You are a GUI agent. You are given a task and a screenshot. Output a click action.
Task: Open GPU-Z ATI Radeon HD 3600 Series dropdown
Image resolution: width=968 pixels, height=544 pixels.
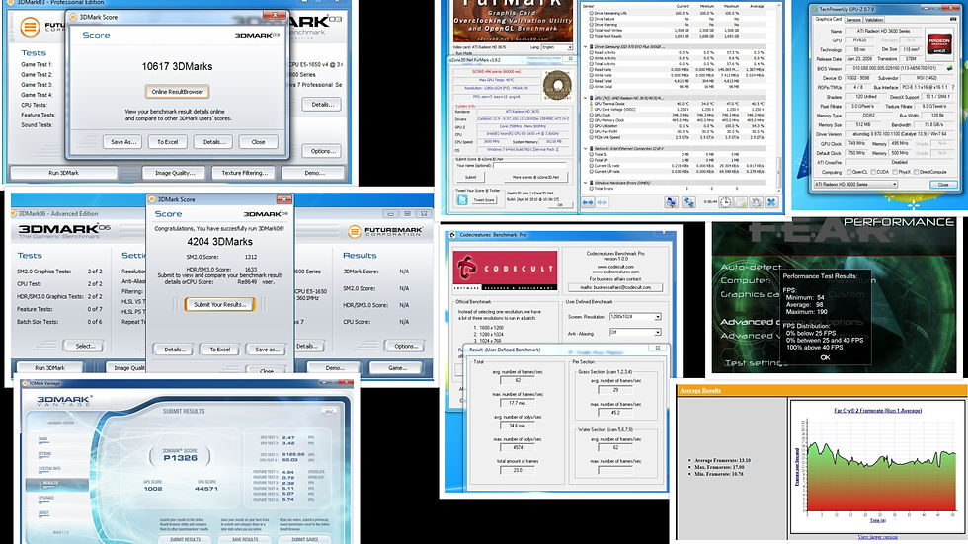pos(855,184)
